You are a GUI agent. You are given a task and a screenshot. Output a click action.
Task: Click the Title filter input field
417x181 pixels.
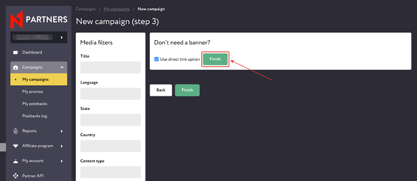coord(110,68)
